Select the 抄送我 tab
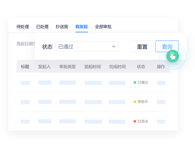This screenshot has height=163, width=195. tap(62, 27)
